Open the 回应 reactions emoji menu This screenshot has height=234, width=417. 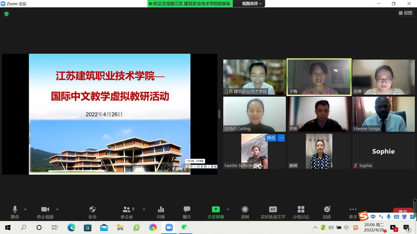(x=327, y=212)
